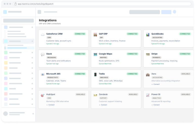Click the Google Maps Connected badge

[133, 54]
